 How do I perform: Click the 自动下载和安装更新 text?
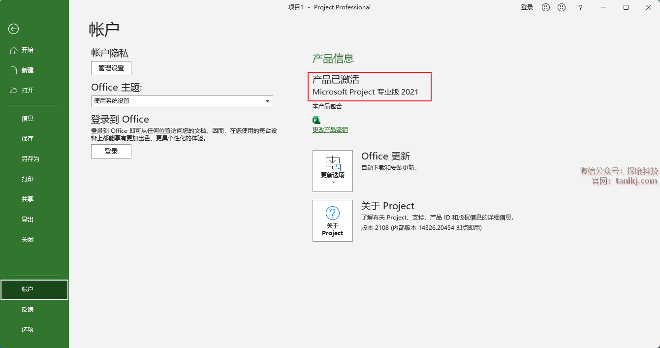pyautogui.click(x=389, y=168)
